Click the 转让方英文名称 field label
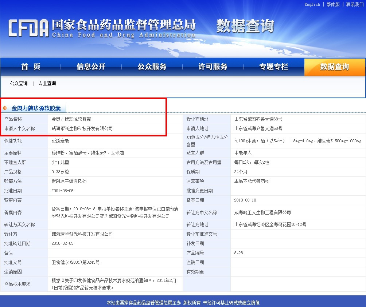Screen dimensions: 366x307 pyautogui.click(x=19, y=224)
